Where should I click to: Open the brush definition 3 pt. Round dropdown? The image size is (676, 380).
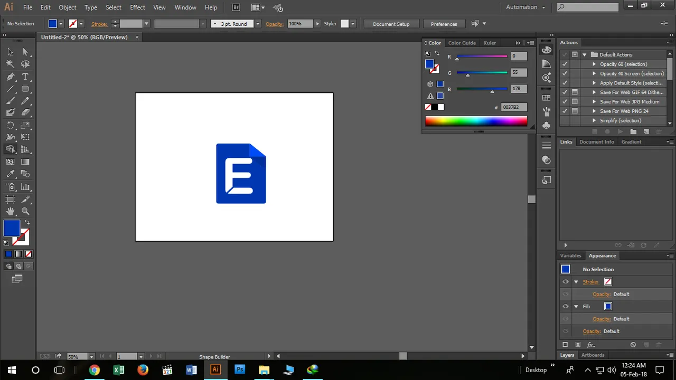click(x=258, y=24)
